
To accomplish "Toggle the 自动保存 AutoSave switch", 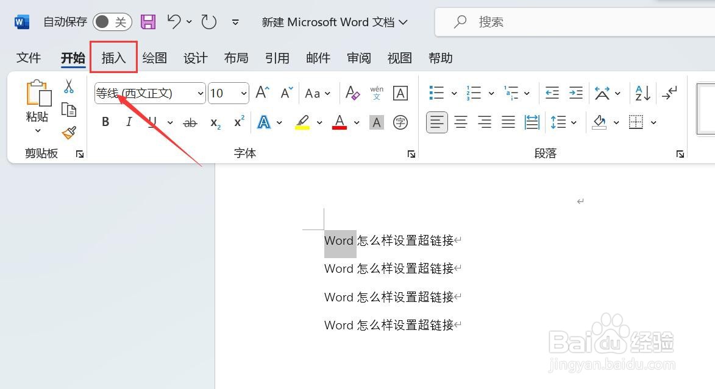I will coord(112,21).
